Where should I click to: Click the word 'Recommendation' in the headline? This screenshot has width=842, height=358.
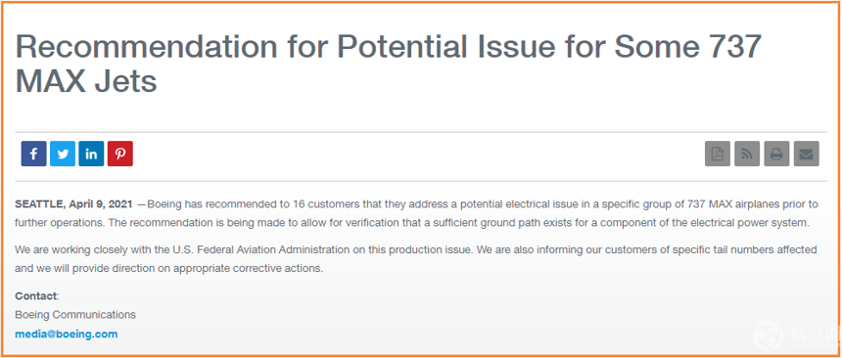click(x=146, y=46)
